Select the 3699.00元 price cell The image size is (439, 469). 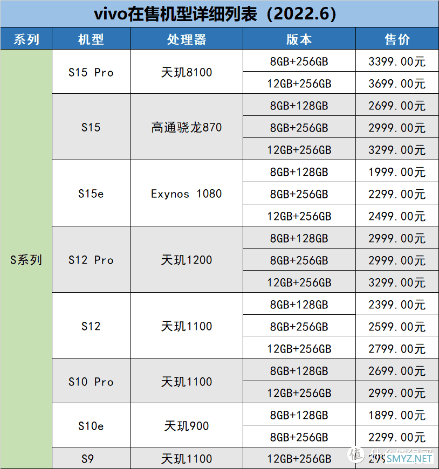click(x=397, y=83)
